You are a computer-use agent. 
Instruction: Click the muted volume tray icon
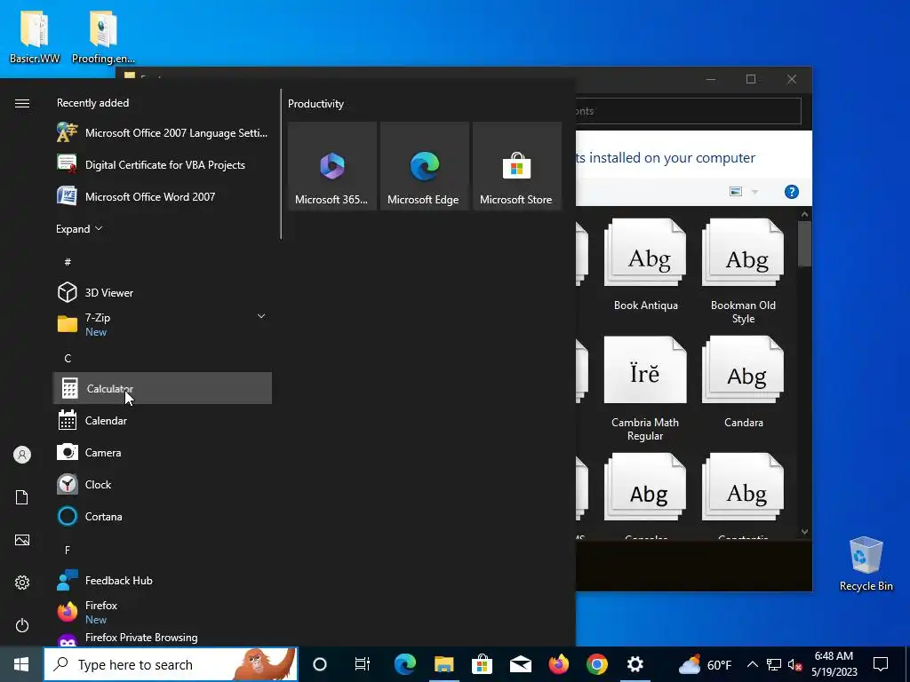pos(794,664)
